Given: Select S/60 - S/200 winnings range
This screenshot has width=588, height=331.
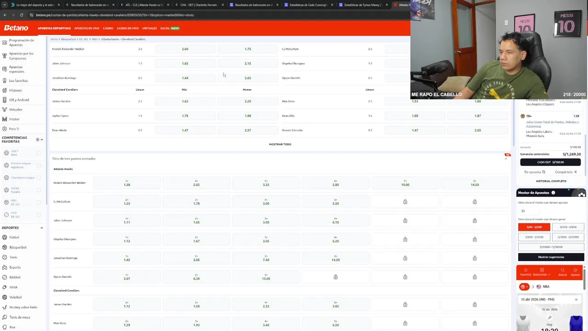Looking at the screenshot, I should [534, 227].
